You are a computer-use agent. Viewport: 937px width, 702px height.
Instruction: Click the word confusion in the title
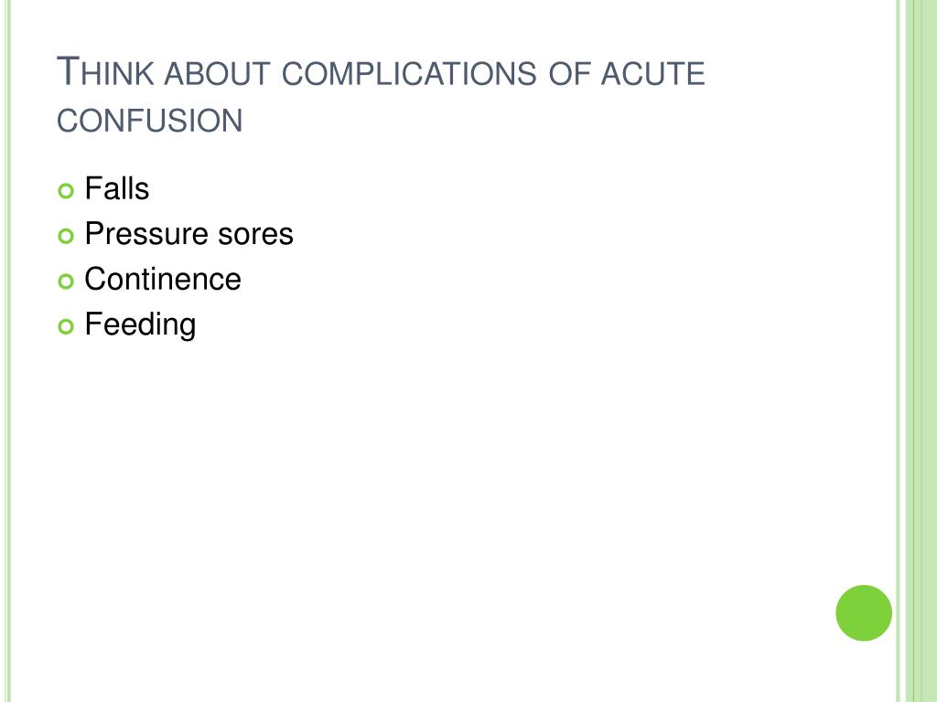[150, 121]
